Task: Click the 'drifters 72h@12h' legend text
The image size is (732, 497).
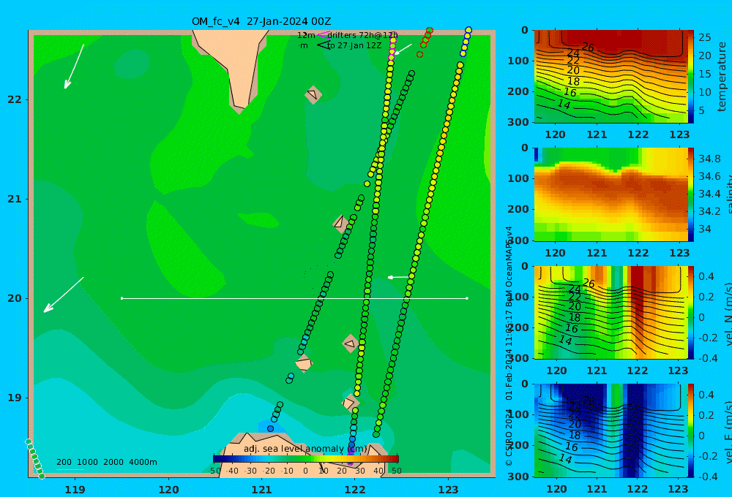Action: point(362,35)
